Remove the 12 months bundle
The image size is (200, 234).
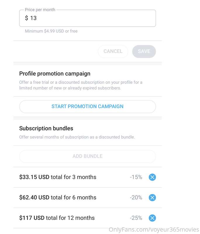tap(152, 218)
